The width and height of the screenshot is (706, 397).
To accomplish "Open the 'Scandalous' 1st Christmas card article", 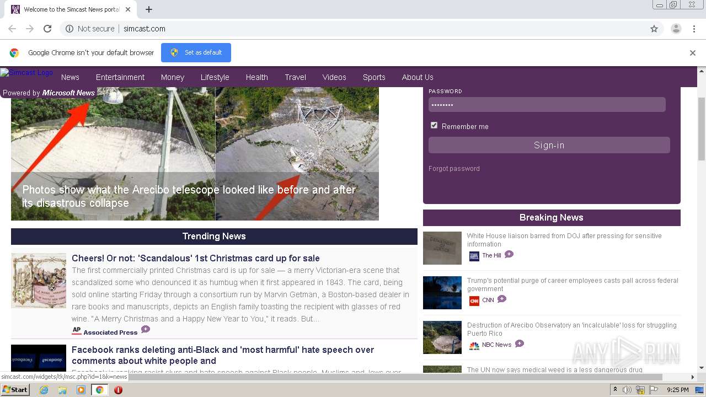I will [x=196, y=258].
